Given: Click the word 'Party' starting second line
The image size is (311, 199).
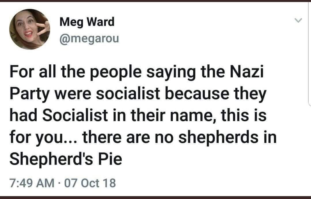Looking at the screenshot, I should tap(29, 94).
